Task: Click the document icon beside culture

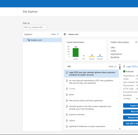Action: pyautogui.click(x=67, y=121)
